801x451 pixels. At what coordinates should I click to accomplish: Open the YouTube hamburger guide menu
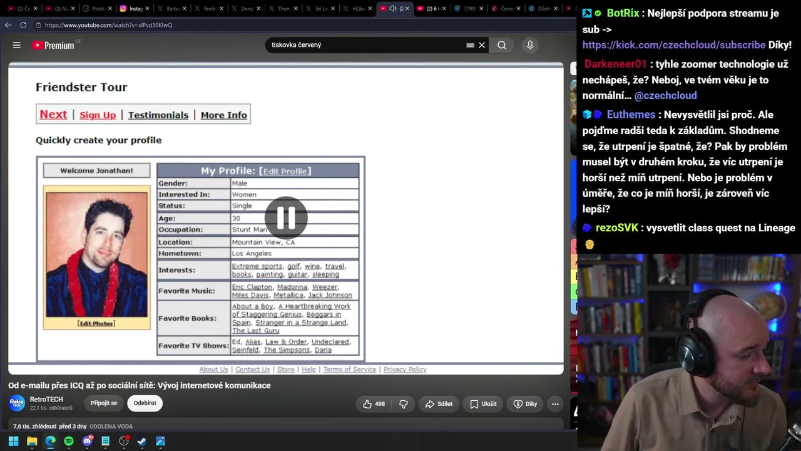pyautogui.click(x=17, y=45)
